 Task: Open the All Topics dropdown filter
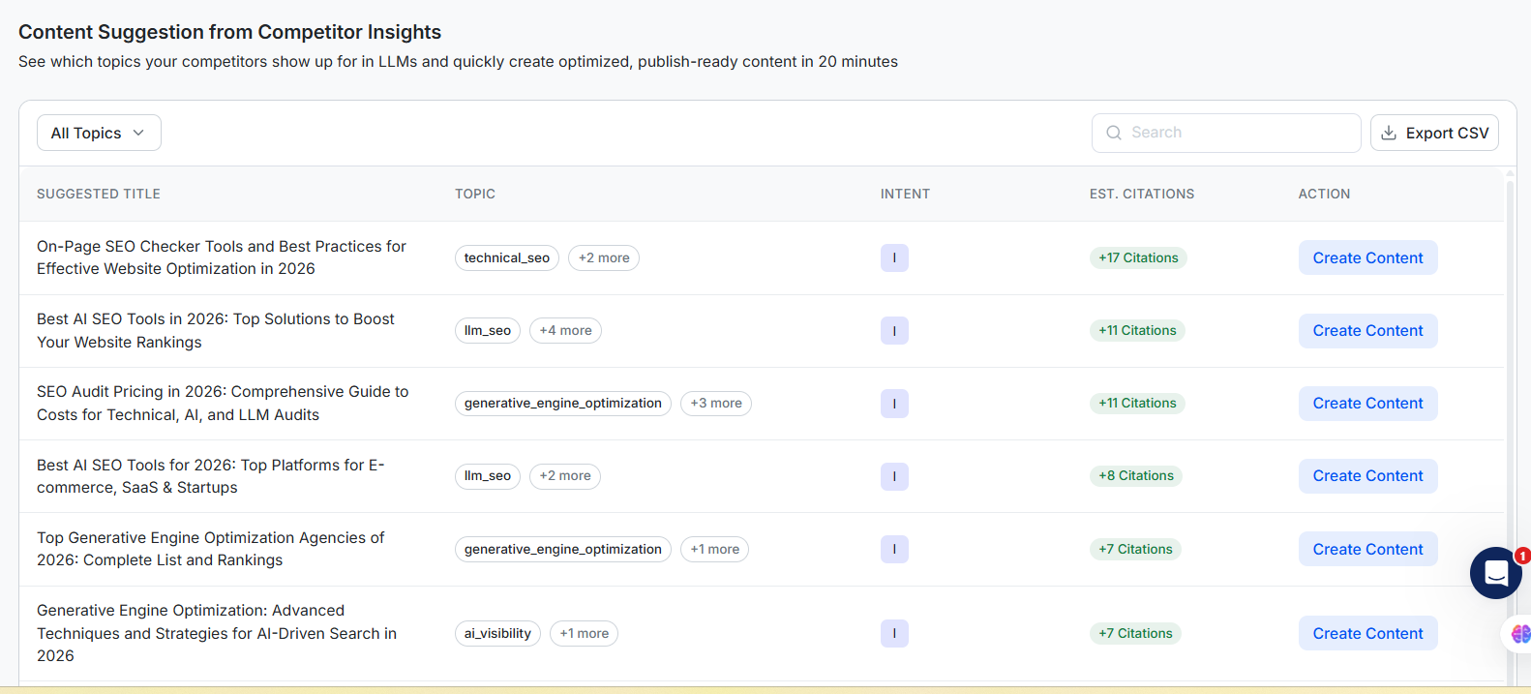pos(99,134)
